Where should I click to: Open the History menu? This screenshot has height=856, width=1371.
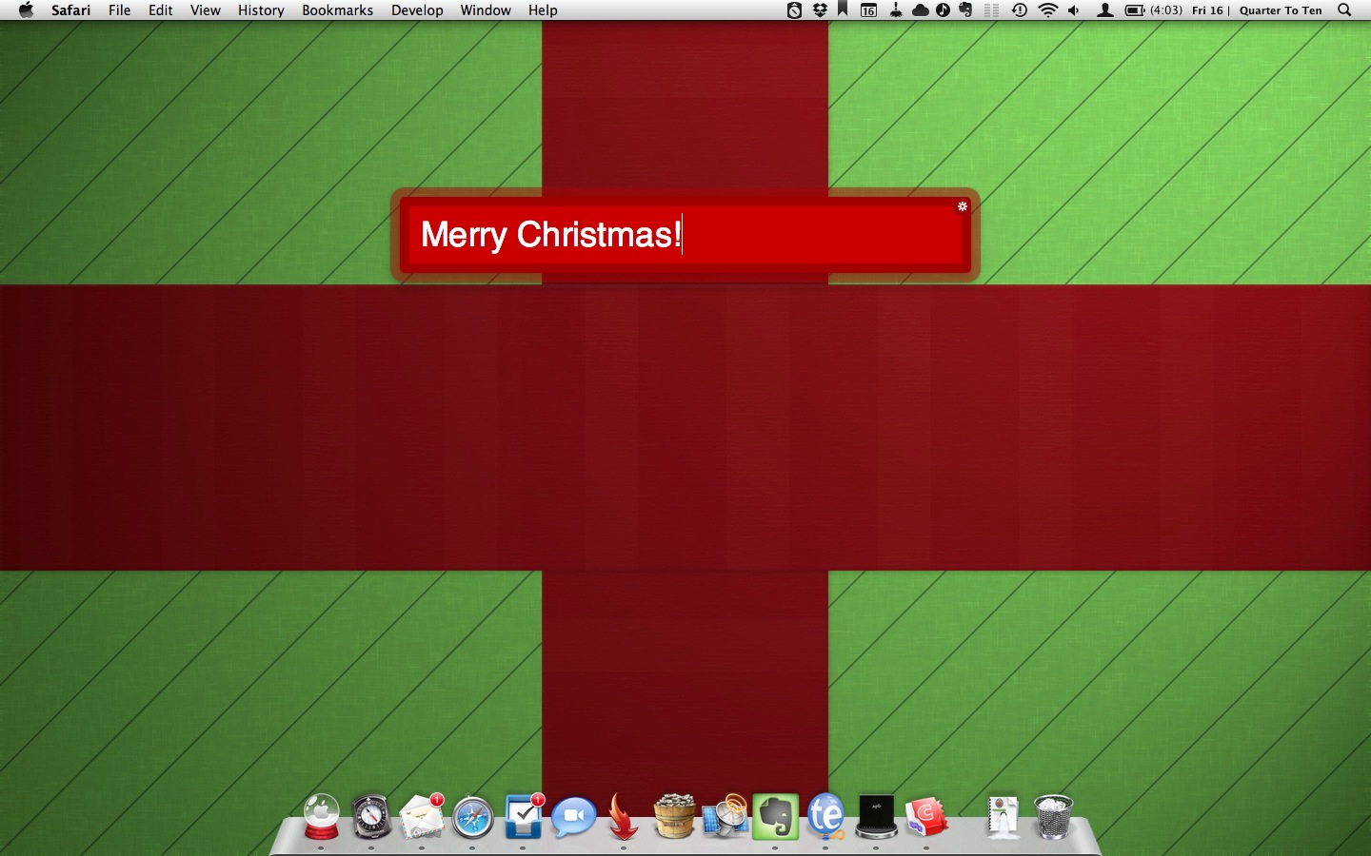click(x=261, y=10)
